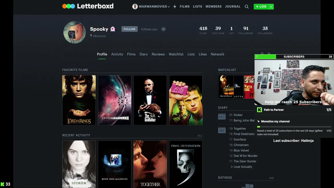The width and height of the screenshot is (334, 188).
Task: Click Spooky's profile avatar
Action: pyautogui.click(x=75, y=32)
